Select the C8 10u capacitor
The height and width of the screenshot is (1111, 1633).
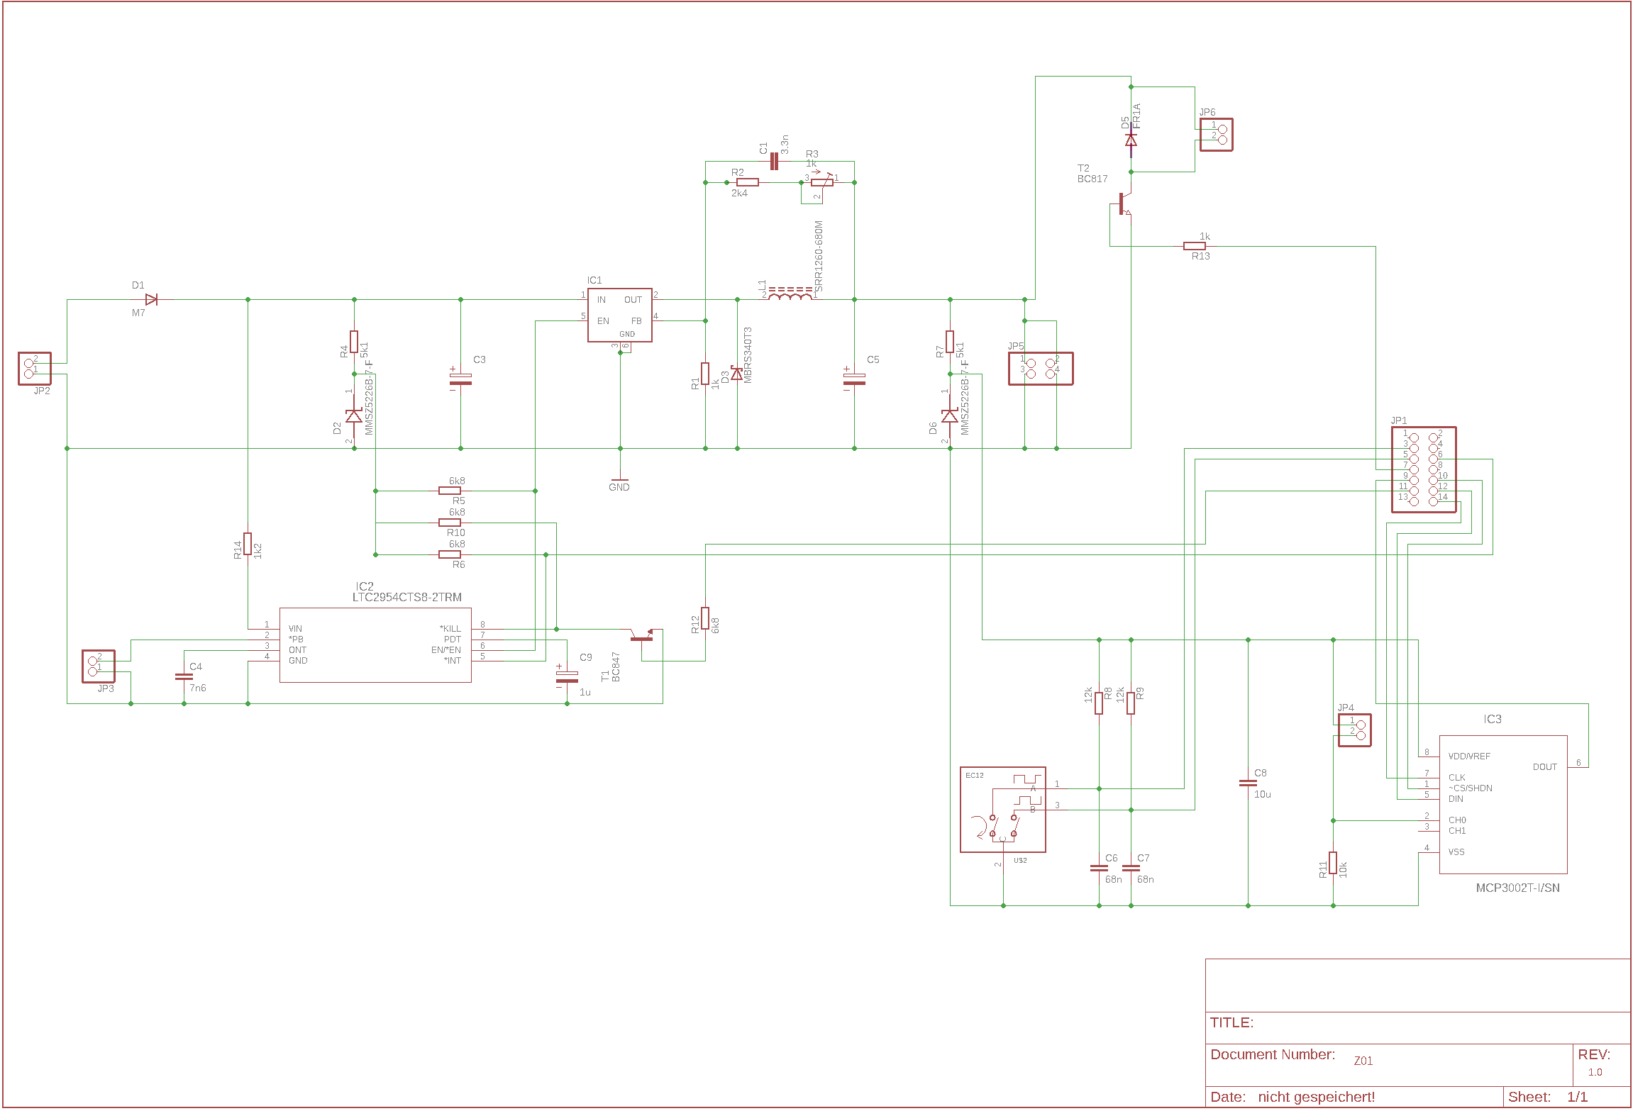pos(1248,783)
